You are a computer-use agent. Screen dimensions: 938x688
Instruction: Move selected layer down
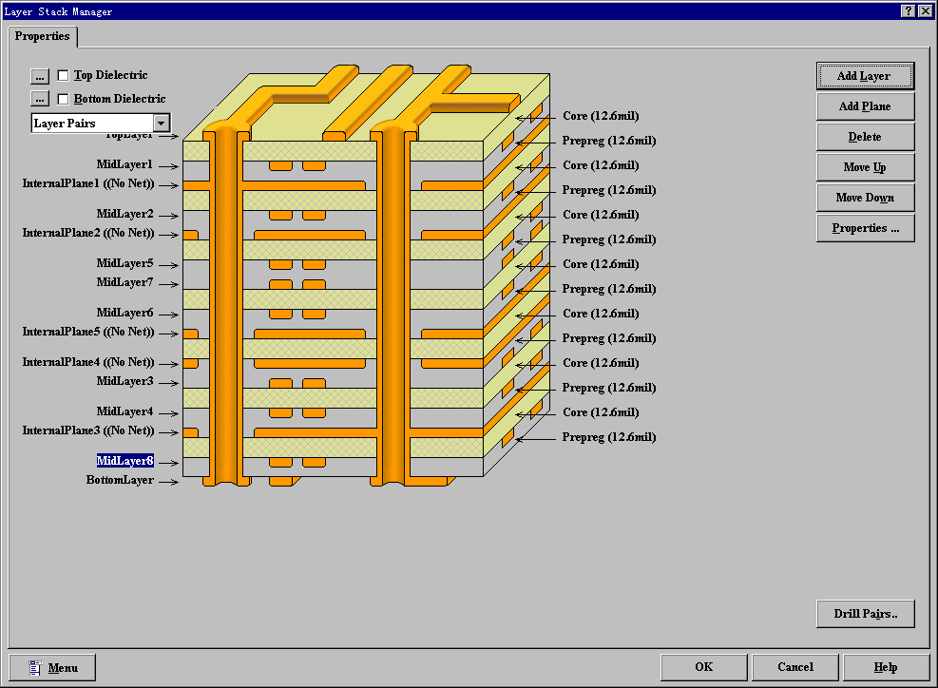tap(864, 198)
